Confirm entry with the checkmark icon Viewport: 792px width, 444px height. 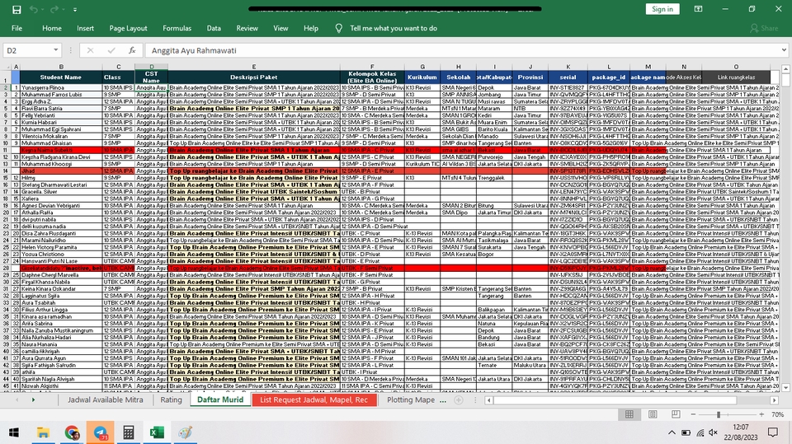pos(111,50)
